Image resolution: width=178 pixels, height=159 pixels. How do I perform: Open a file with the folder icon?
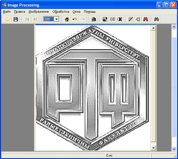click(8, 19)
